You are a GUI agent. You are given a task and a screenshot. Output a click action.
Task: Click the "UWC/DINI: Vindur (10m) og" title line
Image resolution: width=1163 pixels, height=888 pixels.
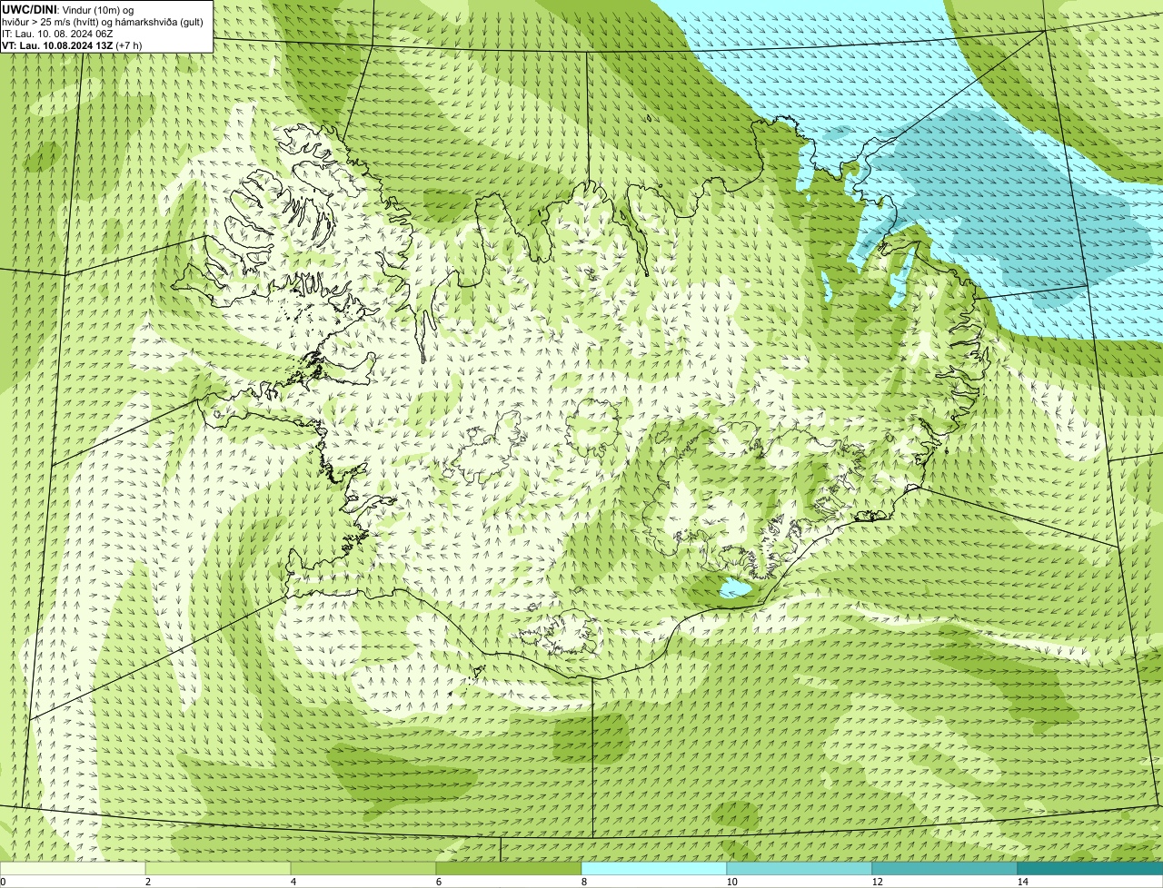pyautogui.click(x=68, y=9)
